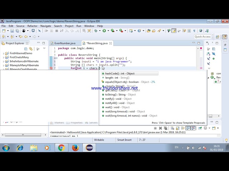Click the Windows Start button

(6, 148)
